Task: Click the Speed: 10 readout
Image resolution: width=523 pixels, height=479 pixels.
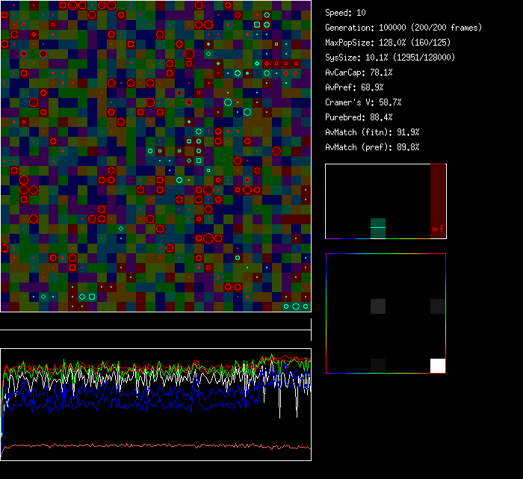Action: tap(345, 13)
